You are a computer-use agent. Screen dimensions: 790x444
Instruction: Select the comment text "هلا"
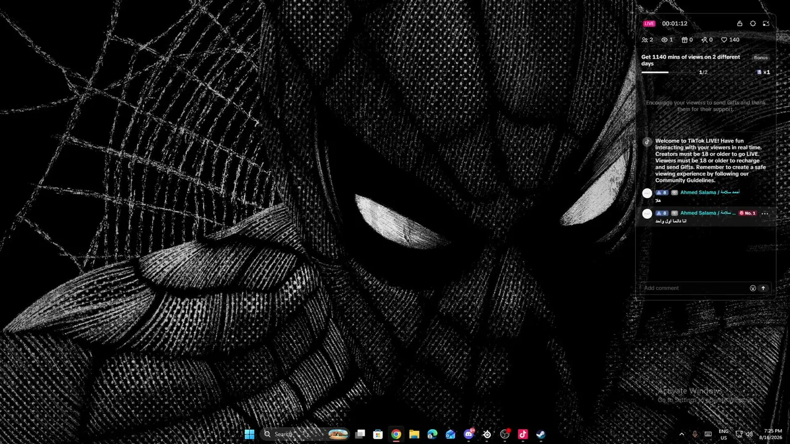[x=659, y=200]
